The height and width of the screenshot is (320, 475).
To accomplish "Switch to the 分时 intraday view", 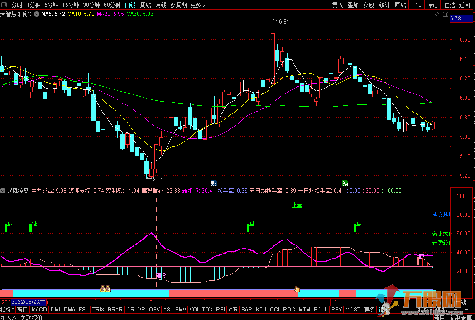I will [17, 5].
